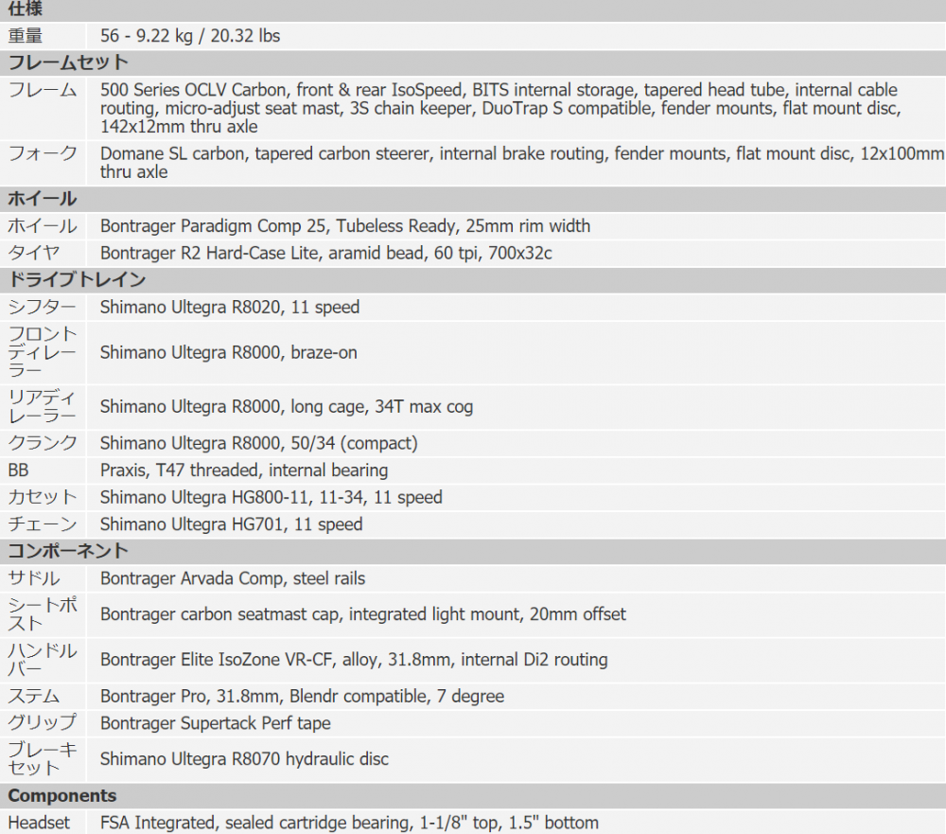This screenshot has width=946, height=834.
Task: Select 'Shimano Ultegra R8020, 11 speed' value
Action: coord(230,307)
